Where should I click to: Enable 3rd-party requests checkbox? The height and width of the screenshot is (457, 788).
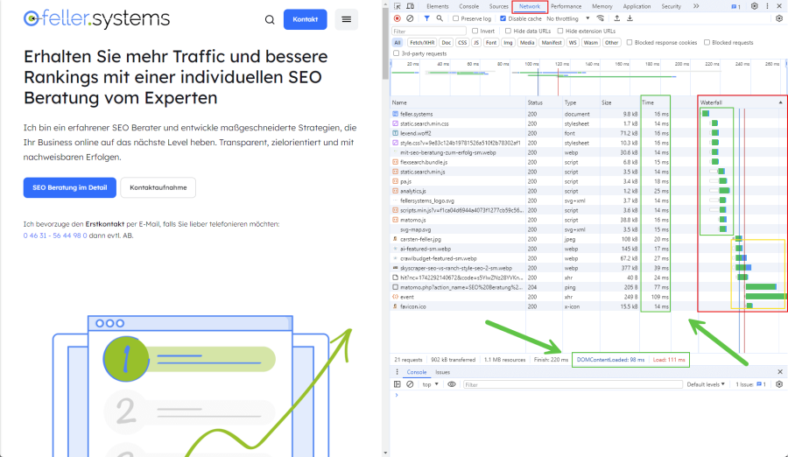(396, 53)
